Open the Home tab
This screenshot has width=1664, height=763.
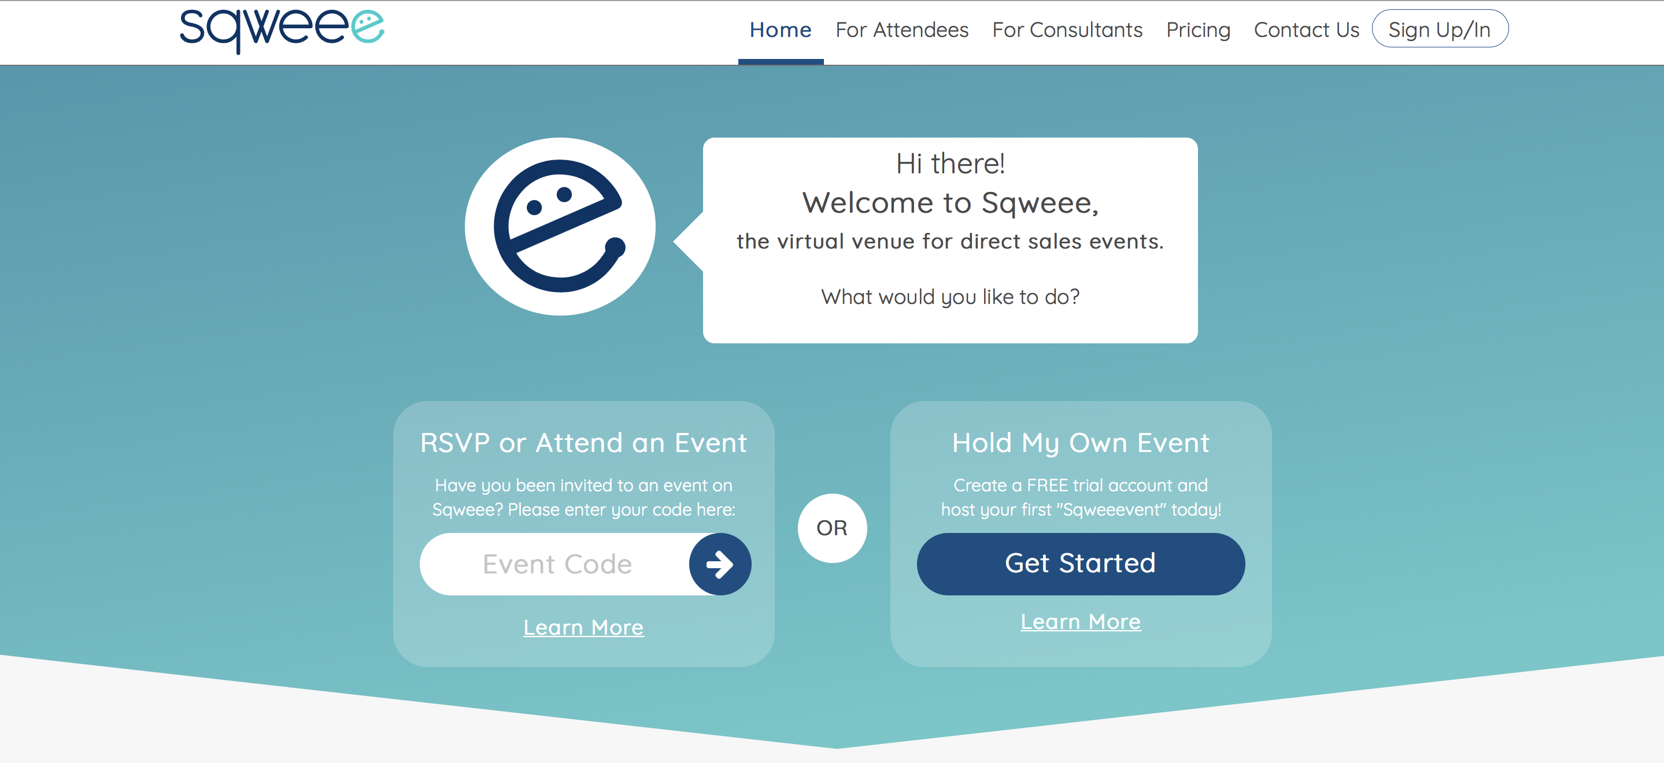coord(781,29)
